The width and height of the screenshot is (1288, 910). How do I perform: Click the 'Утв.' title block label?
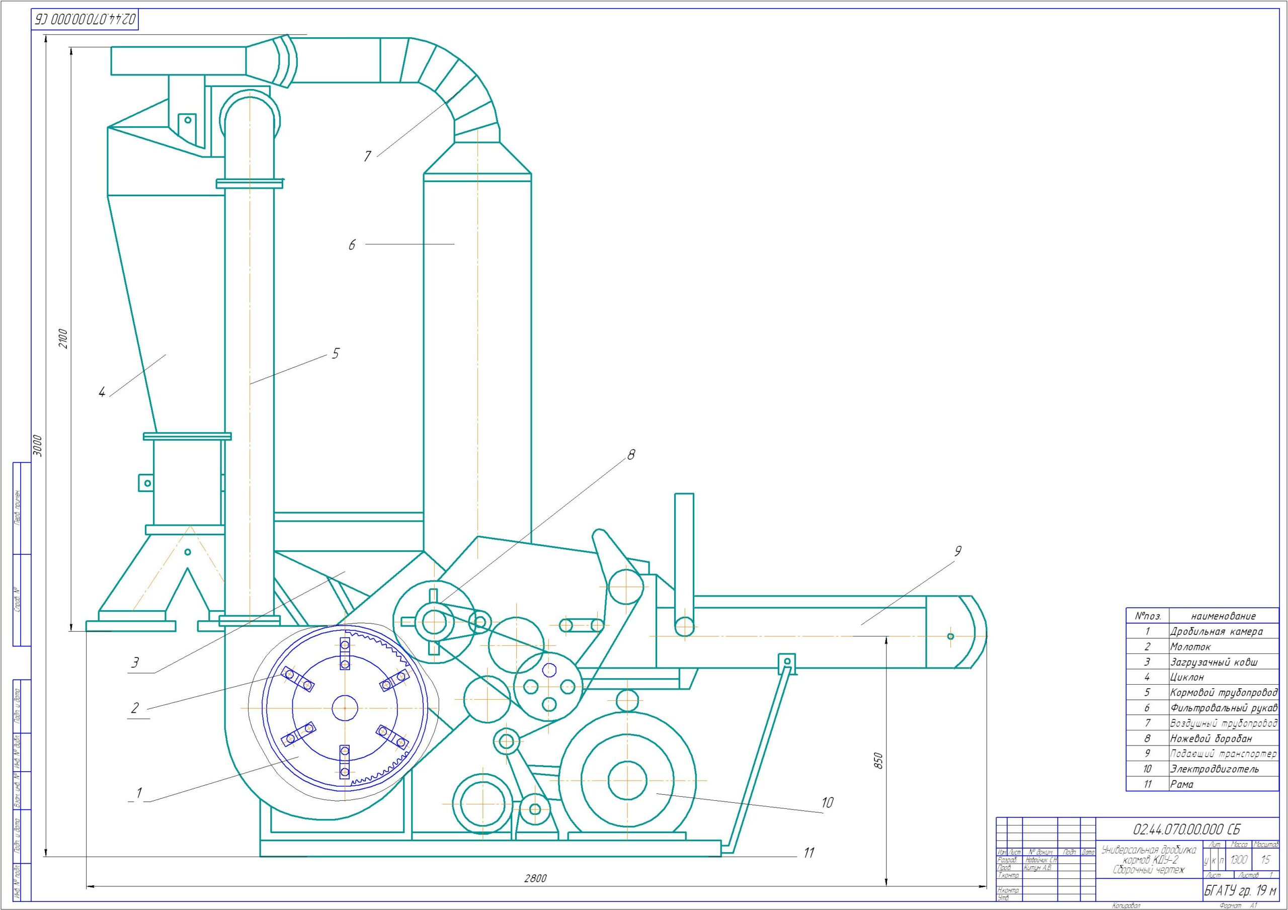[x=1004, y=898]
